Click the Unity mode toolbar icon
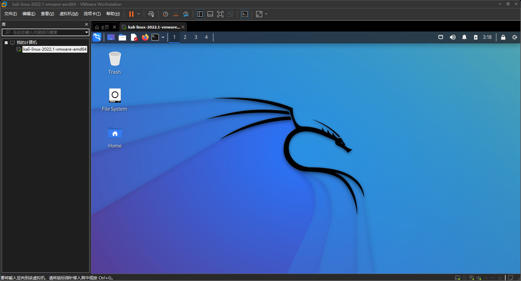The height and width of the screenshot is (281, 521). pos(230,14)
